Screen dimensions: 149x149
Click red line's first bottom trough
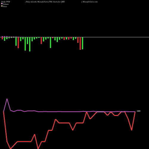click(x=10, y=148)
